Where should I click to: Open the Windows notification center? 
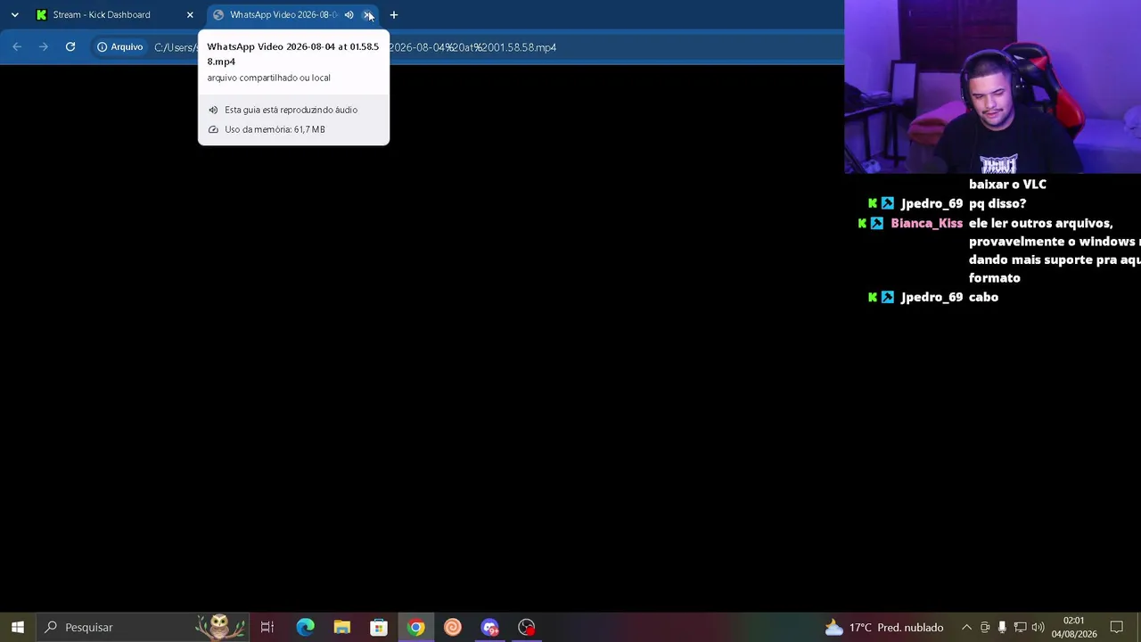[1117, 627]
